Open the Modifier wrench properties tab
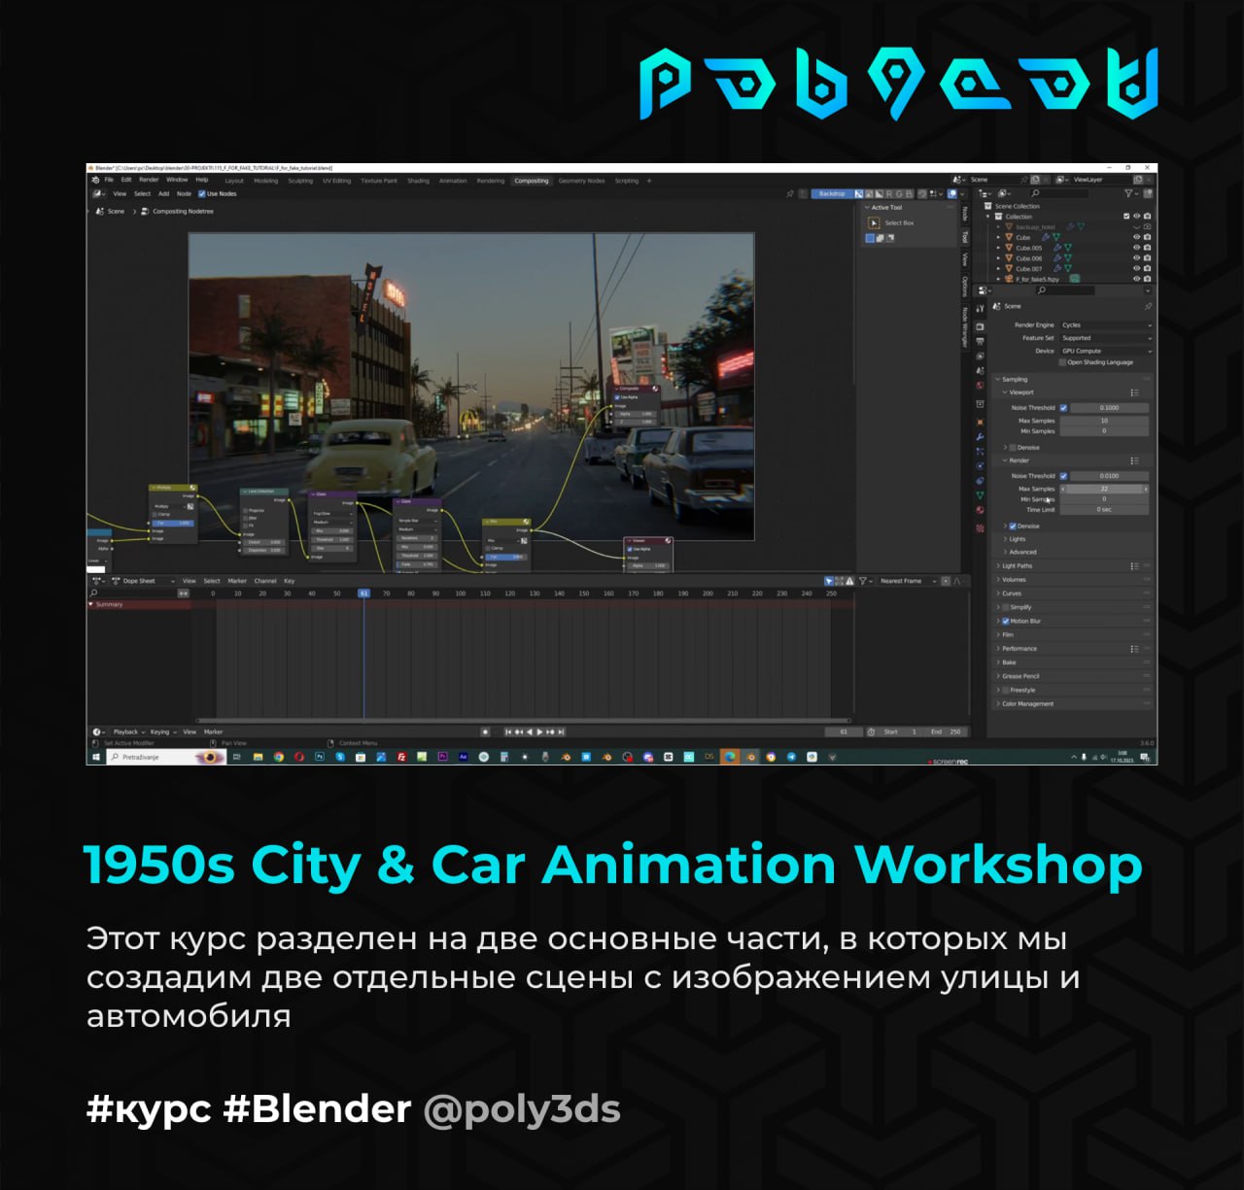Screen dimensions: 1244x1190 tap(980, 437)
